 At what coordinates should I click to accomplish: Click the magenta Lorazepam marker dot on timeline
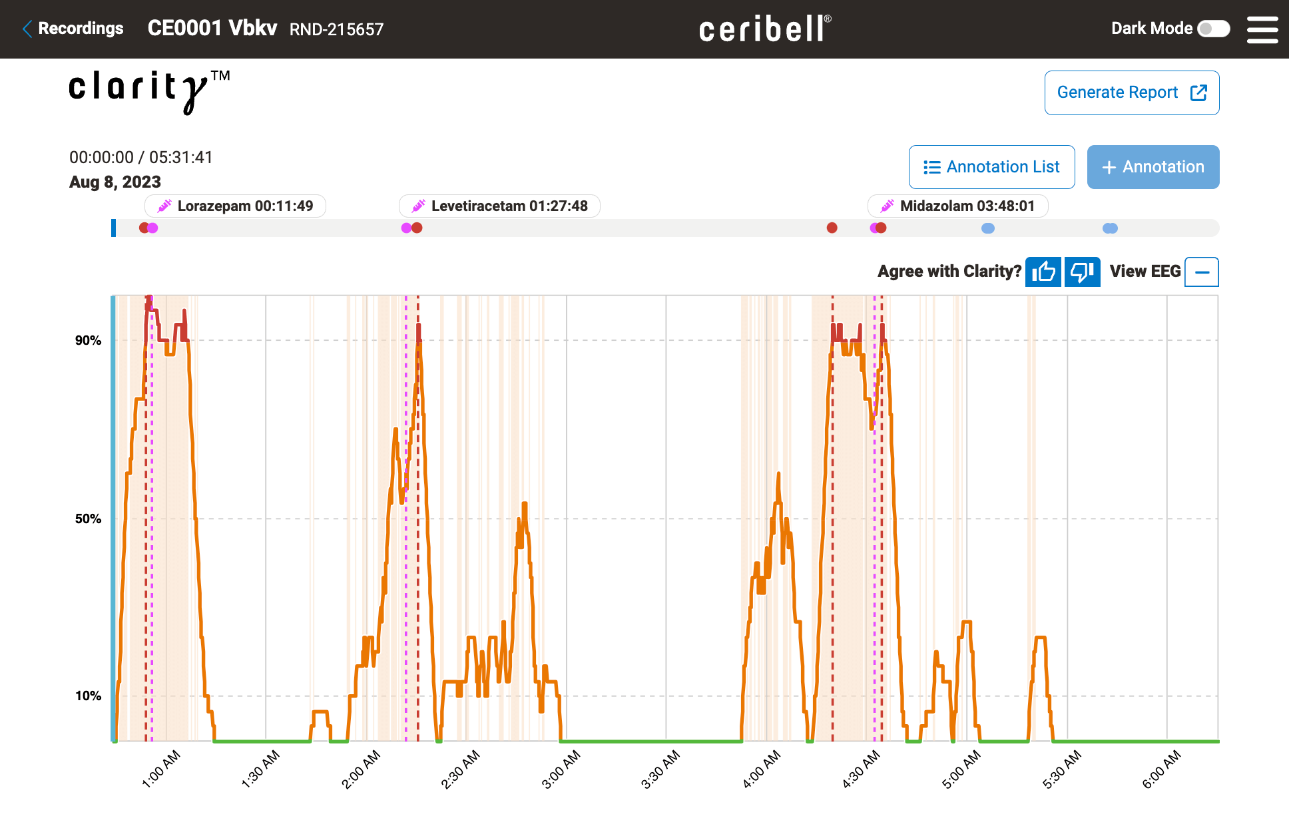click(153, 228)
